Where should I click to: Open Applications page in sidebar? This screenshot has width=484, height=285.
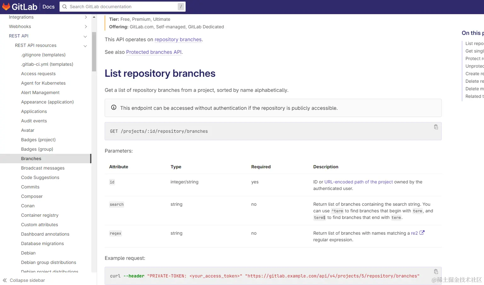[34, 111]
